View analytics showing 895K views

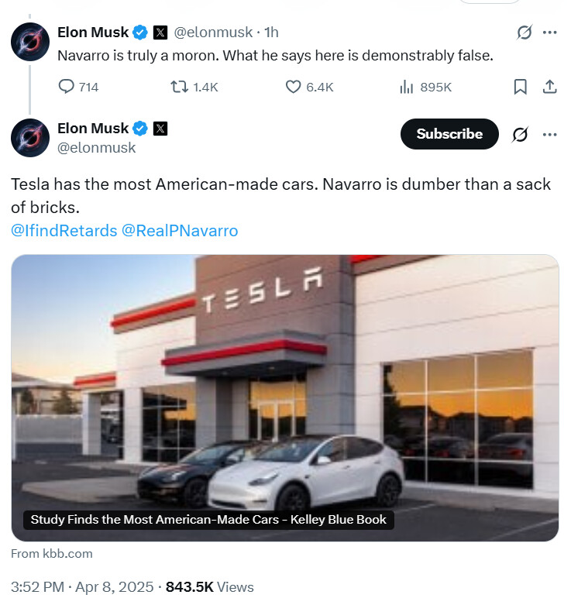coord(425,87)
